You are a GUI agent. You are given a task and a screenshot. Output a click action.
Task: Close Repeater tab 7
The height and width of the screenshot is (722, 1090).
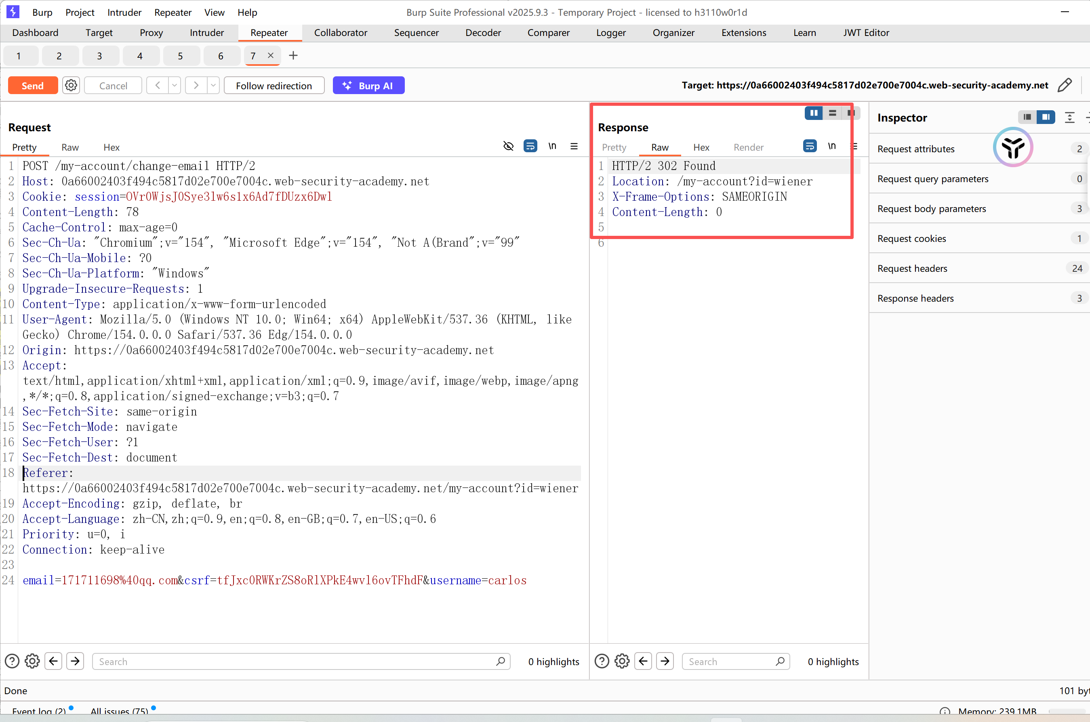point(271,55)
